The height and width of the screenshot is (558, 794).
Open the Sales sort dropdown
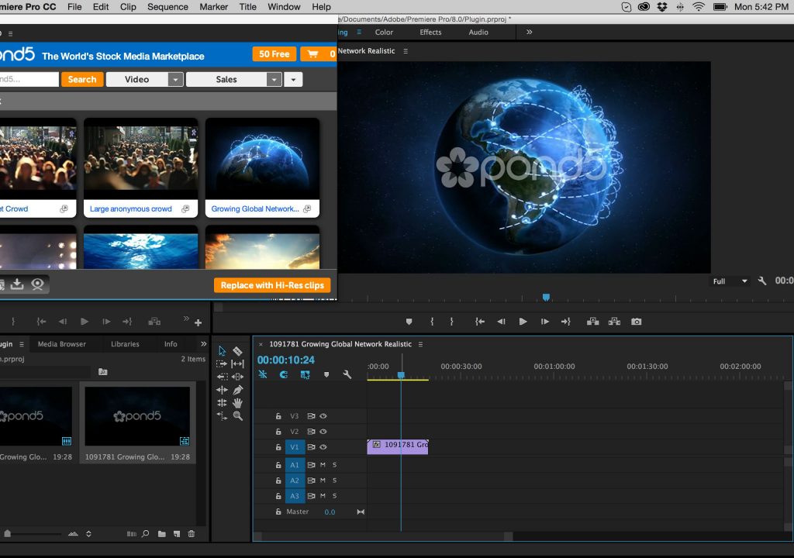274,80
